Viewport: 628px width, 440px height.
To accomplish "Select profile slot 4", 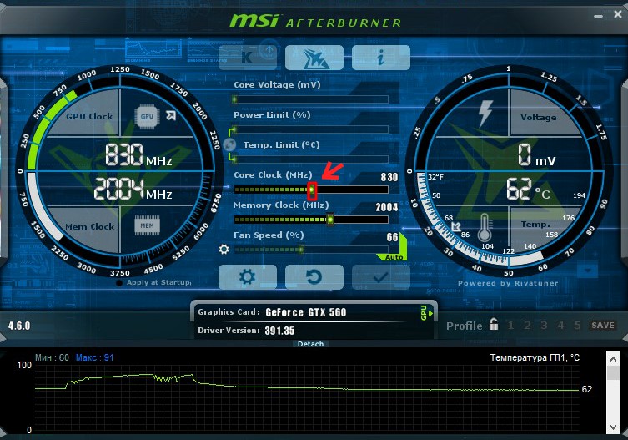I will pos(560,326).
